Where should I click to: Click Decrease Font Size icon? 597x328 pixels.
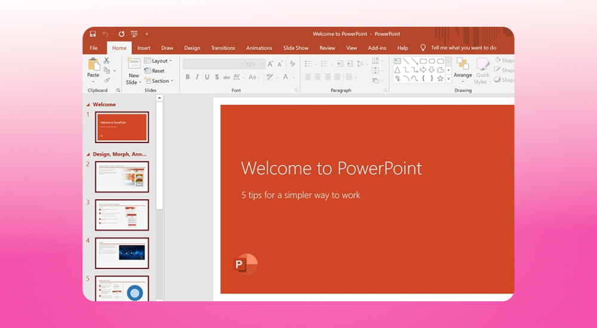coord(280,64)
